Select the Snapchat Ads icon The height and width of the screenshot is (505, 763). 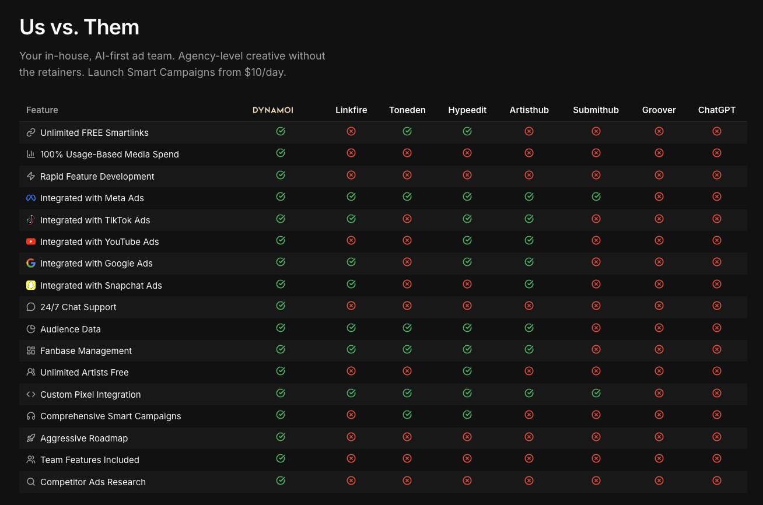click(30, 285)
